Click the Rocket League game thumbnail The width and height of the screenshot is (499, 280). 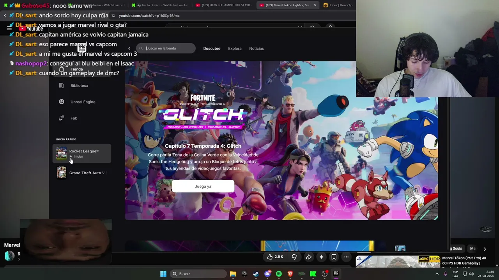62,154
